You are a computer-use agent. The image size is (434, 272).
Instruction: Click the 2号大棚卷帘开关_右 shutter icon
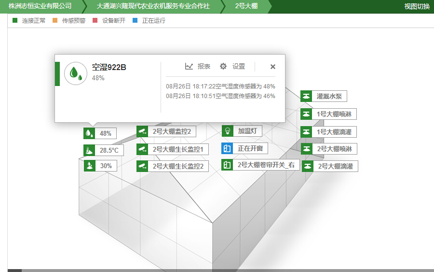click(x=227, y=165)
